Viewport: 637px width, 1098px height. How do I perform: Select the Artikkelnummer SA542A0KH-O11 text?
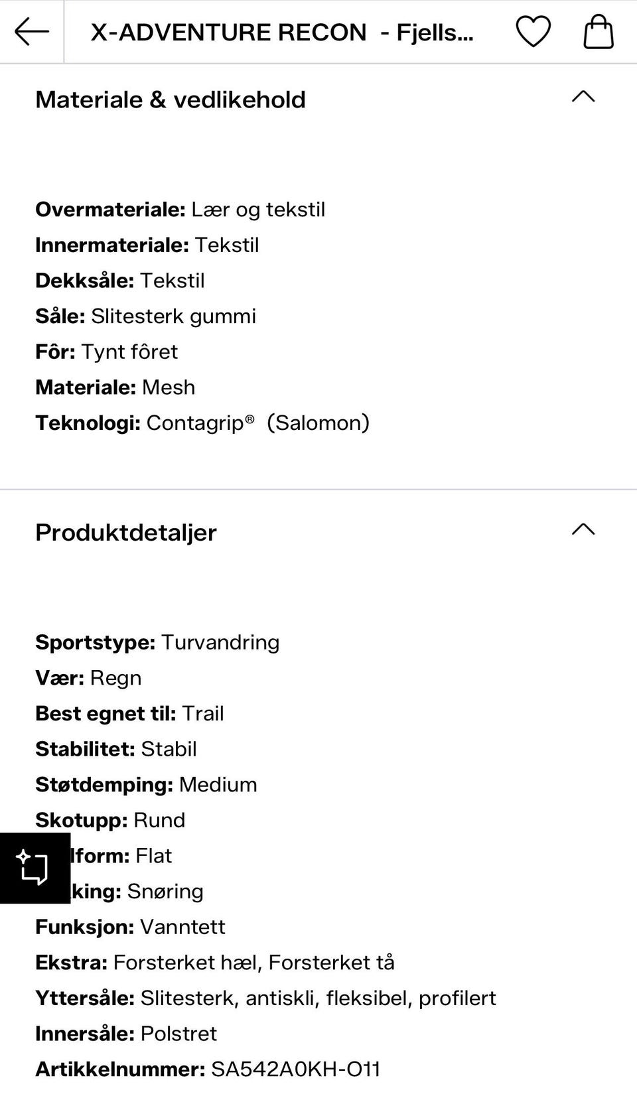click(x=295, y=1069)
